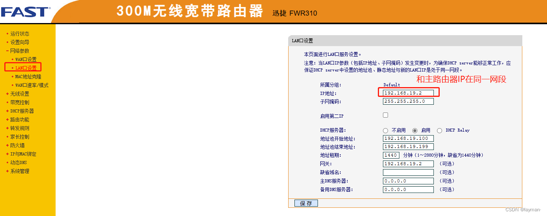
Task: Select DHCP Relay radio button
Action: point(439,130)
